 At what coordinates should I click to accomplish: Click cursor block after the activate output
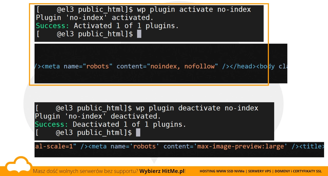(x=139, y=34)
